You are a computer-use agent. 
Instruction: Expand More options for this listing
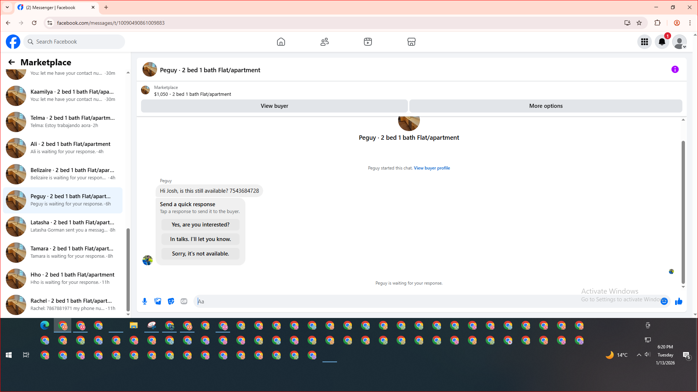(545, 106)
